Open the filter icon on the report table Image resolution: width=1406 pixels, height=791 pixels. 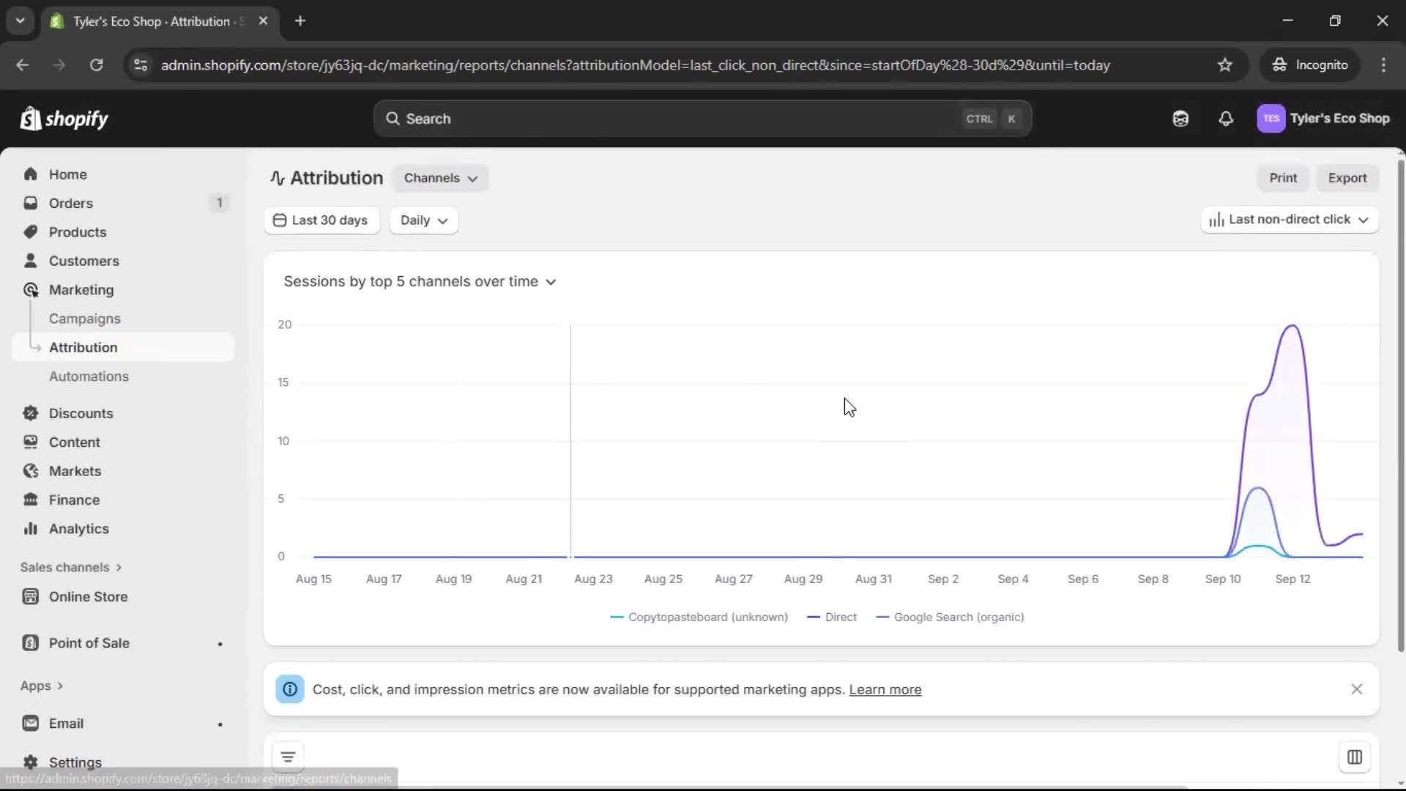[x=287, y=757]
